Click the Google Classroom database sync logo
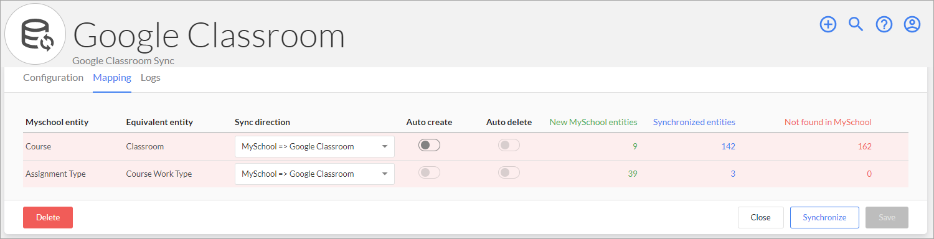This screenshot has width=934, height=239. point(36,34)
